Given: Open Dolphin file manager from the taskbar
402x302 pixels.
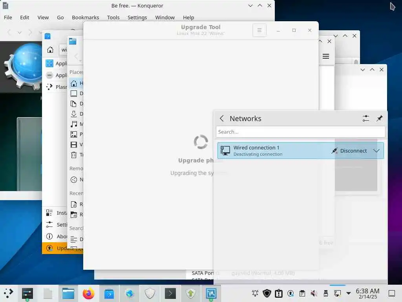Looking at the screenshot, I should [68, 293].
